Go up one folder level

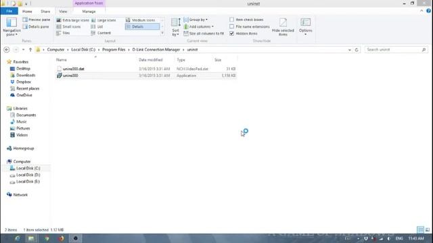pos(30,49)
